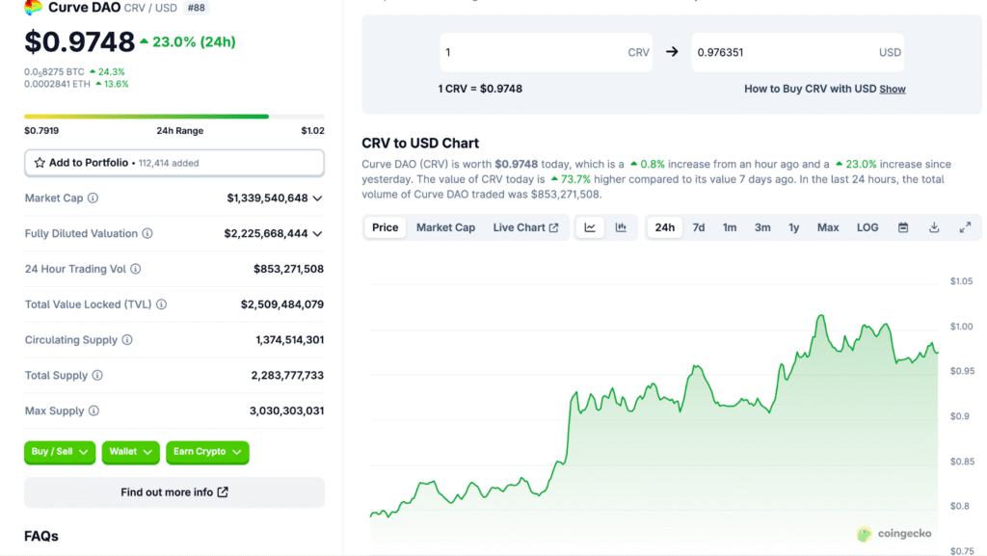Click the Show link for buying CRV
The height and width of the screenshot is (556, 987).
click(892, 89)
